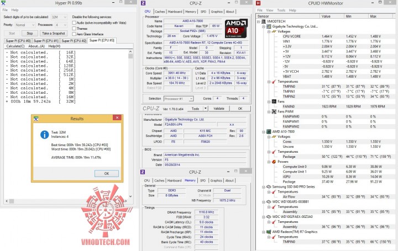This screenshot has height=251, width=398.
Task: Open the HWMonitor View menu
Action: pos(270,10)
